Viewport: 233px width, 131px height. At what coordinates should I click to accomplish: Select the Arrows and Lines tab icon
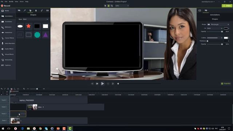(x=25, y=11)
